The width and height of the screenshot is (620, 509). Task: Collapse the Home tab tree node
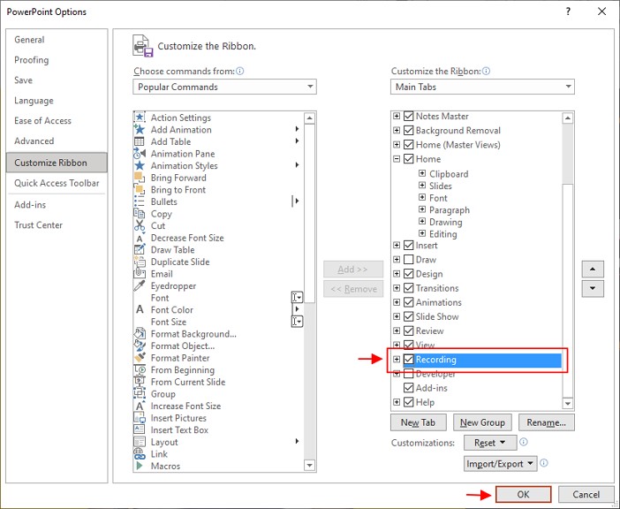click(x=397, y=159)
